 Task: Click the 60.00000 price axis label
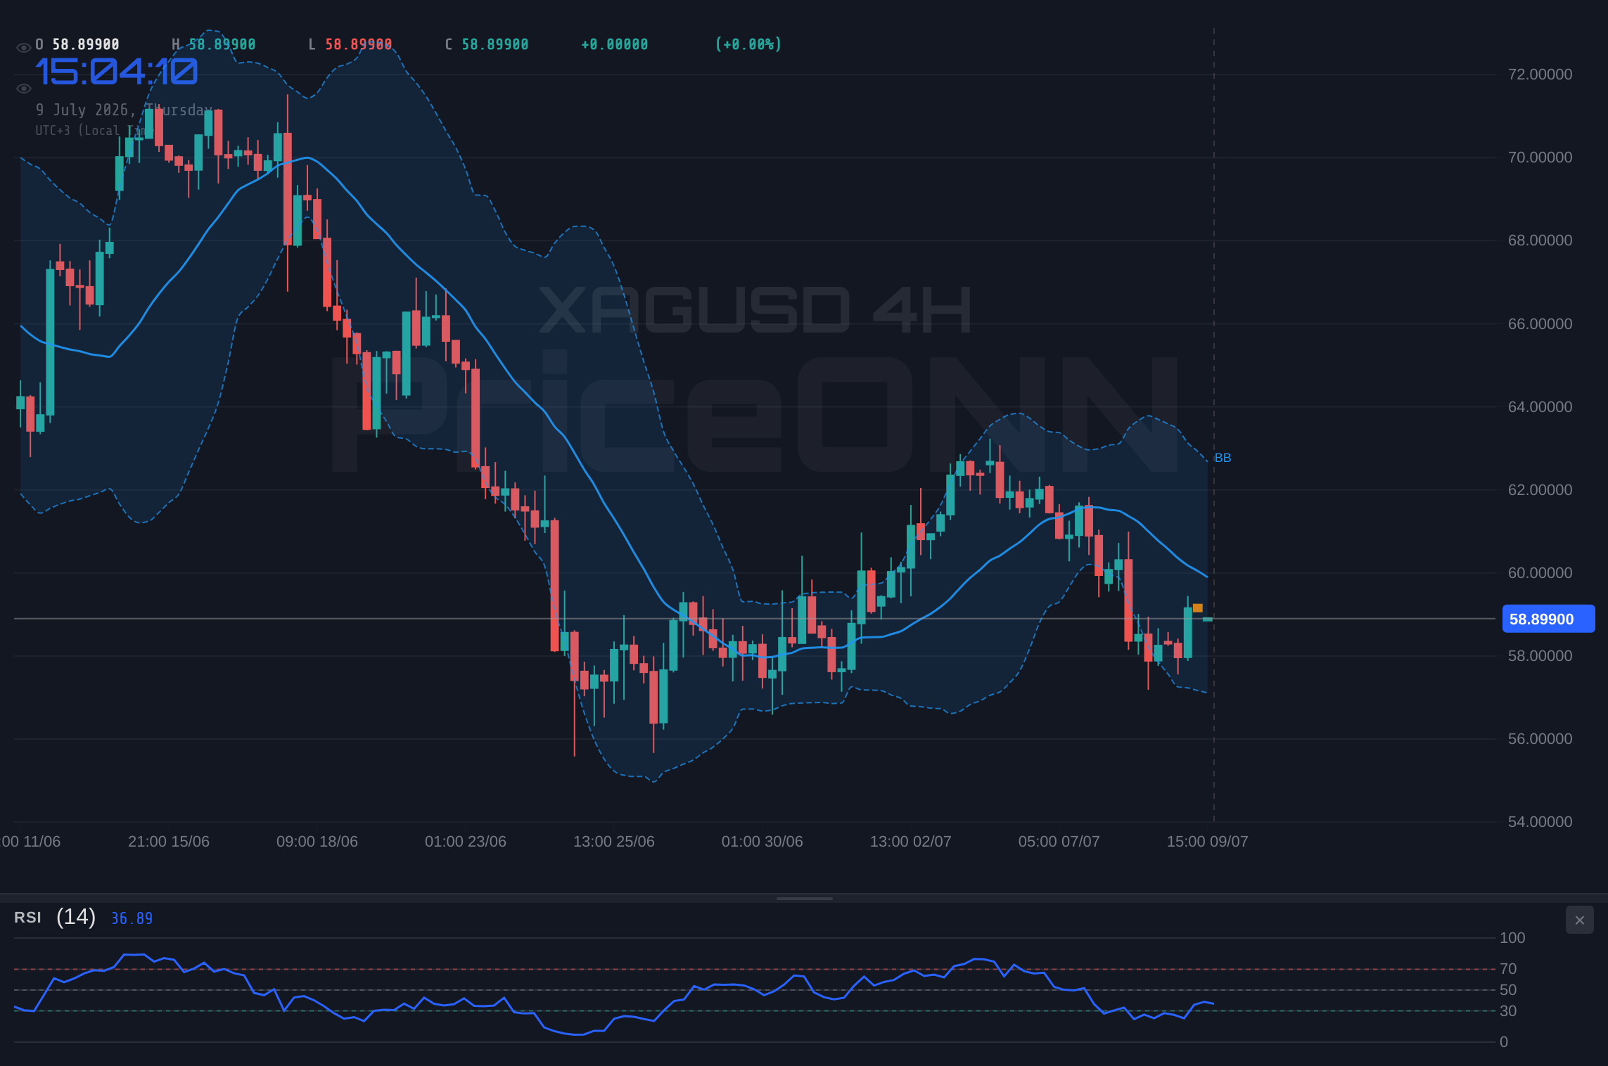1540,573
